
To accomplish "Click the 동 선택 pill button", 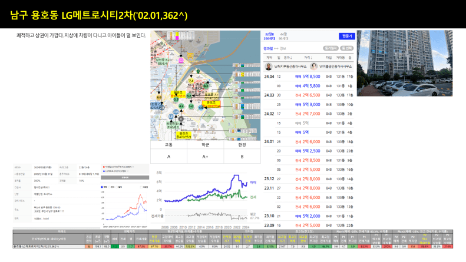I will (346, 48).
